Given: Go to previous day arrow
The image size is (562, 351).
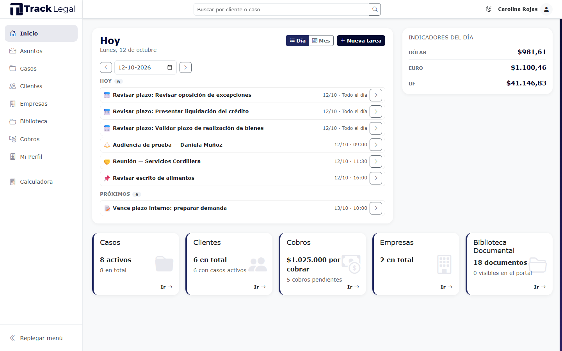Looking at the screenshot, I should [106, 67].
